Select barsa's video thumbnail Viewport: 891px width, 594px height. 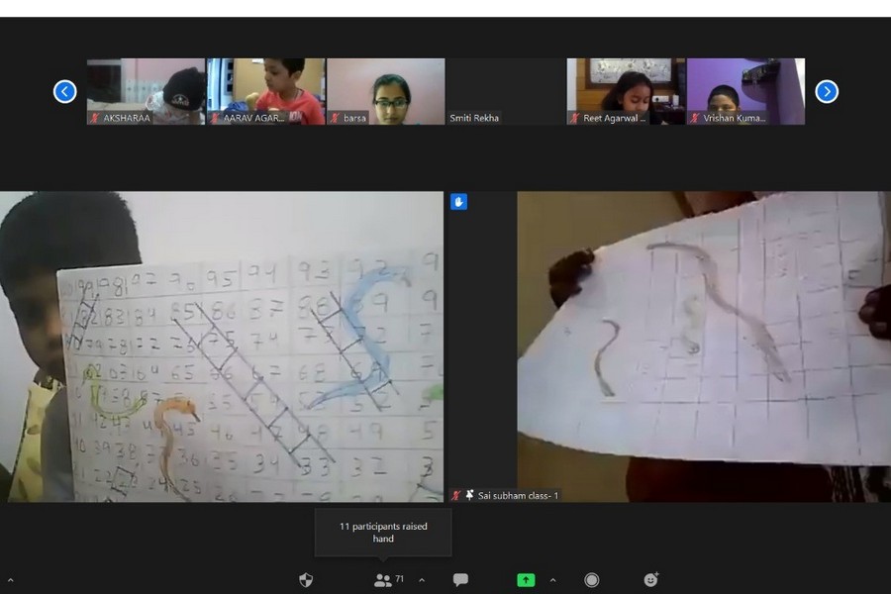click(x=385, y=91)
